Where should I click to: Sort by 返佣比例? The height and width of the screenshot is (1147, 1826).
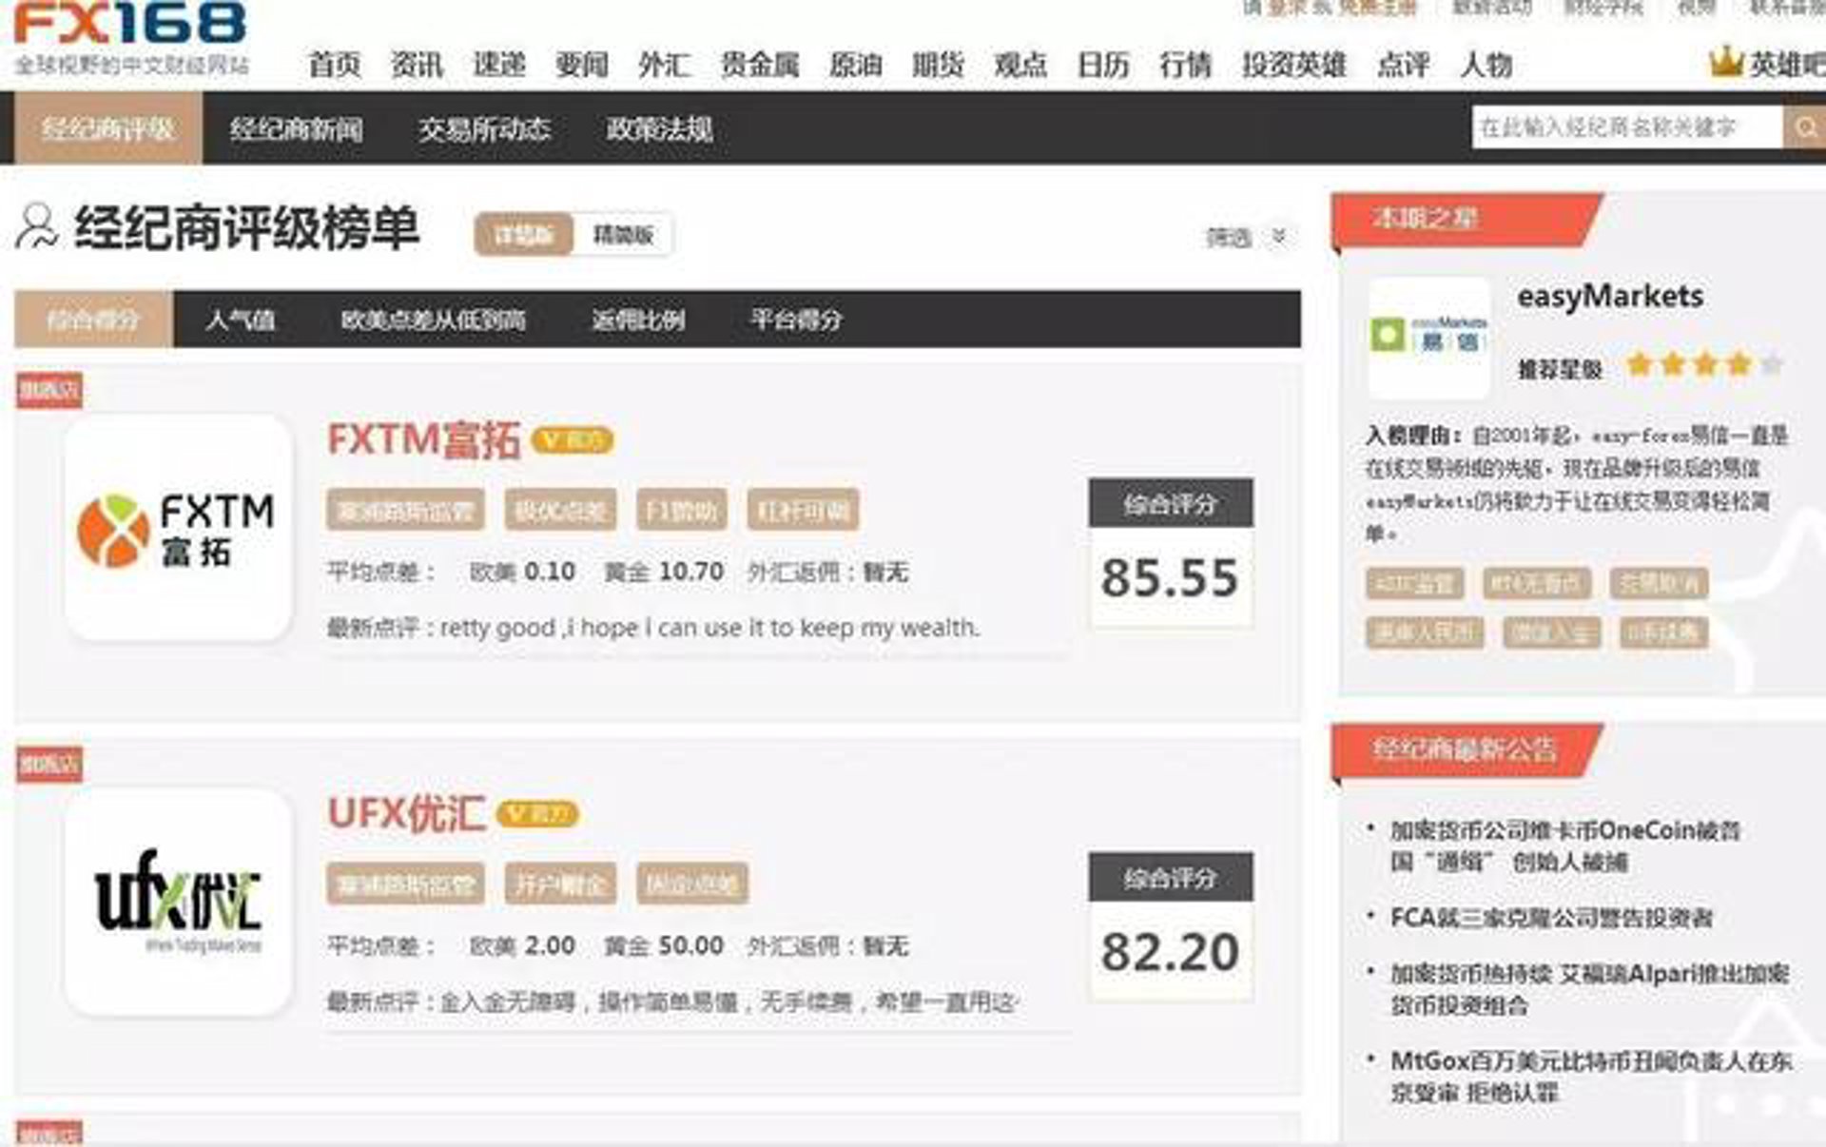pos(638,320)
